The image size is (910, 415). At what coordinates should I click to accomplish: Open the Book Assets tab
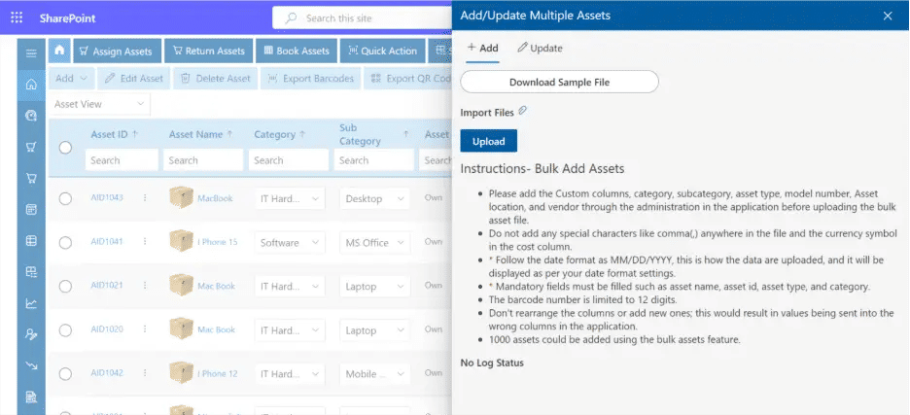(296, 52)
